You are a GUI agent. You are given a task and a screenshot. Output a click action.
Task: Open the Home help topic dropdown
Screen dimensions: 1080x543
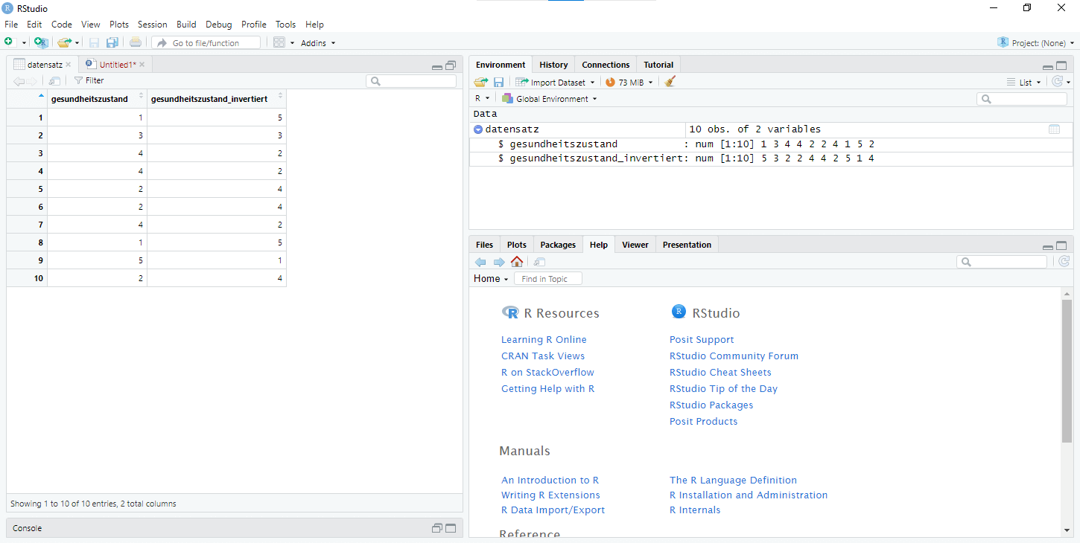(491, 278)
